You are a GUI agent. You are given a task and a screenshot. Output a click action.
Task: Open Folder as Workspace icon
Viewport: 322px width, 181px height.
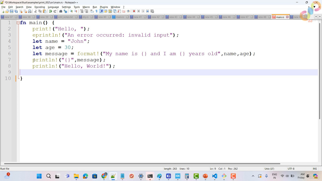pyautogui.click(x=124, y=11)
